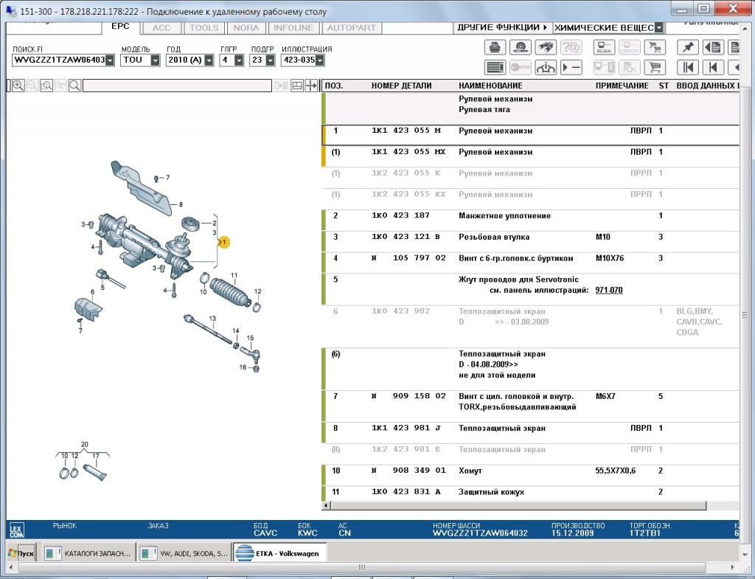
Task: Click the left arrow of parts list scrollbar
Action: (327, 505)
